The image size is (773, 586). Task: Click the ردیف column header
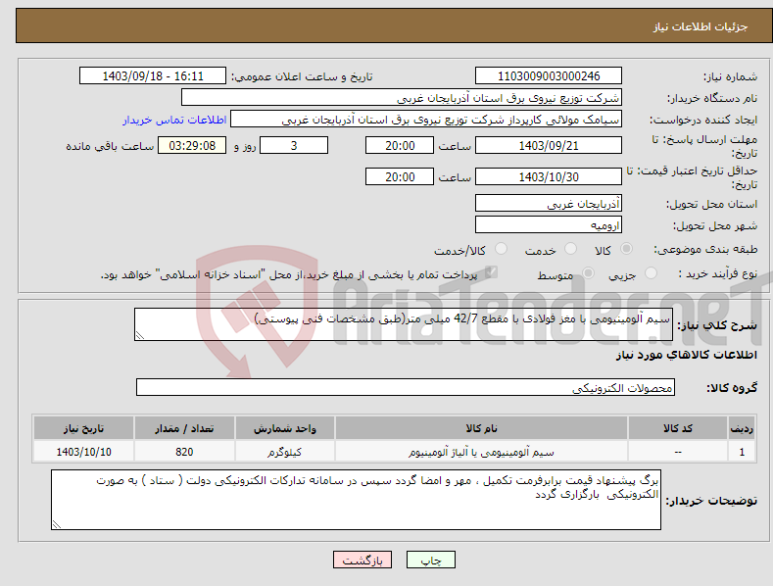[x=742, y=428]
